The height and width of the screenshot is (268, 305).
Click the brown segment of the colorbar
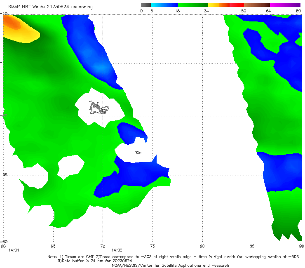point(257,5)
